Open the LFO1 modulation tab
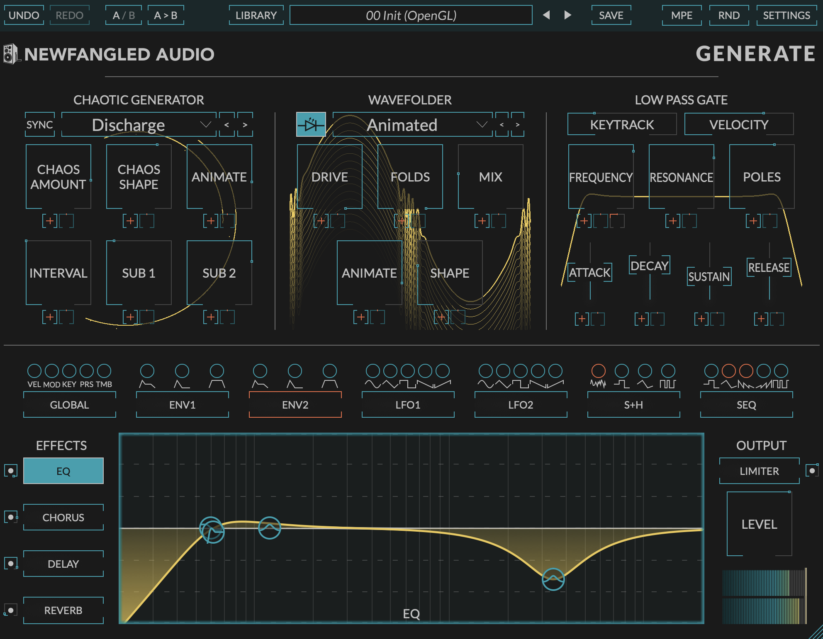Screen dimensions: 823x639 pos(408,404)
